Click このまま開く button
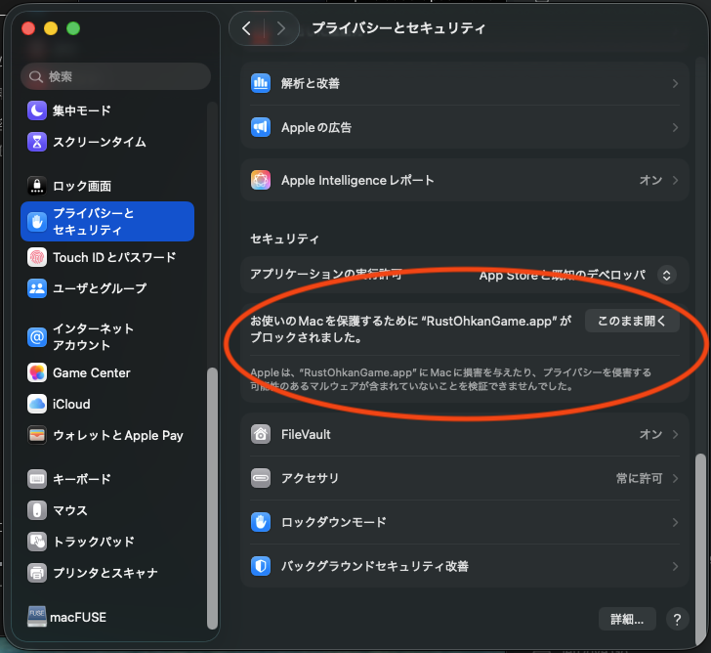 (x=632, y=321)
